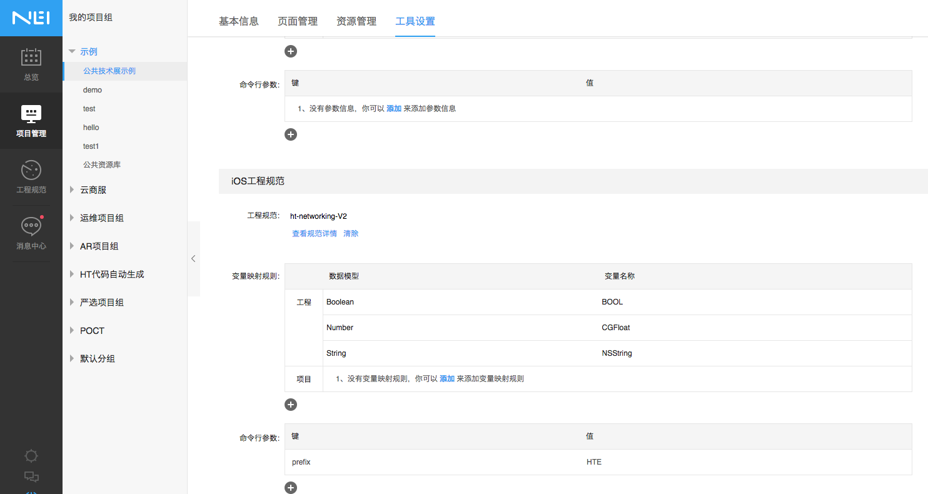Click the plus icon below the prefix row

click(x=291, y=488)
